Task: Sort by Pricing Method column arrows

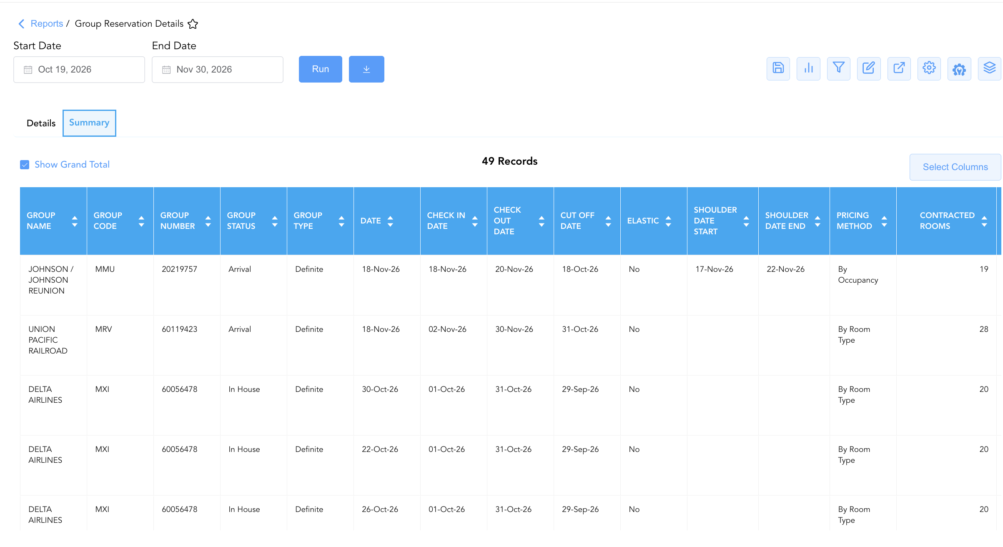Action: [884, 221]
